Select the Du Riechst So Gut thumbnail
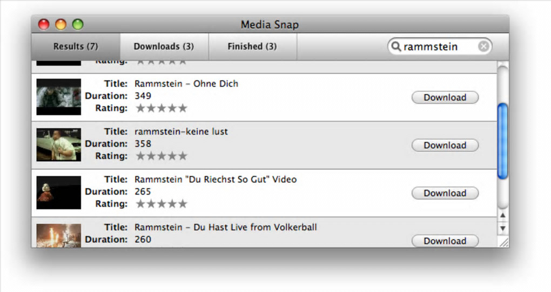Screen dimensions: 551x292 (59, 193)
